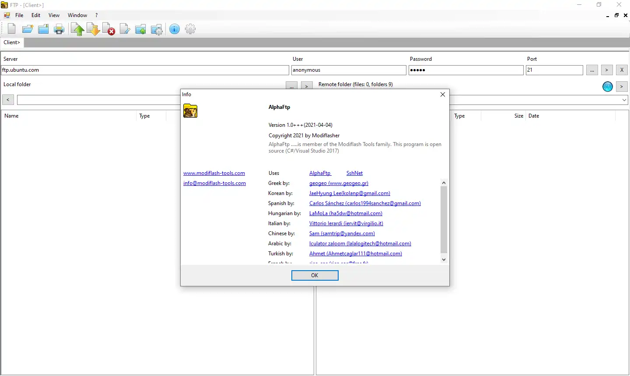Open settings with the gray gear icon
The height and width of the screenshot is (376, 630).
coord(190,29)
